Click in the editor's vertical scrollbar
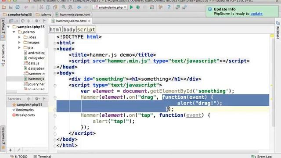Screen dimensions: 281x158 [x=274, y=81]
